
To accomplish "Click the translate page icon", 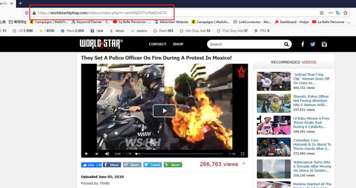I will (338, 13).
